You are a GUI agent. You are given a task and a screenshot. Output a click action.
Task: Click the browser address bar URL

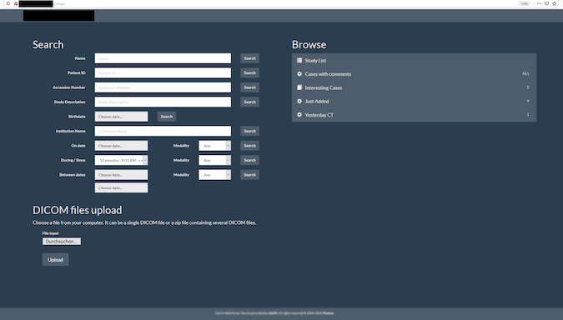click(x=43, y=3)
